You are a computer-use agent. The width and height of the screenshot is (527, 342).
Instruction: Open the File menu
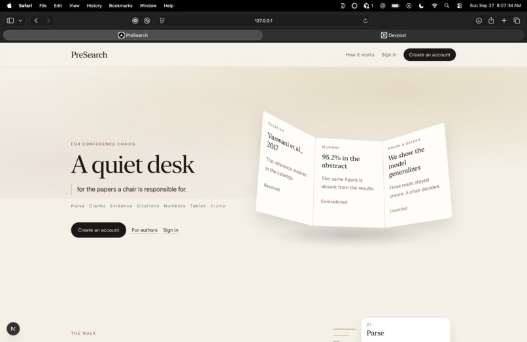tap(42, 5)
